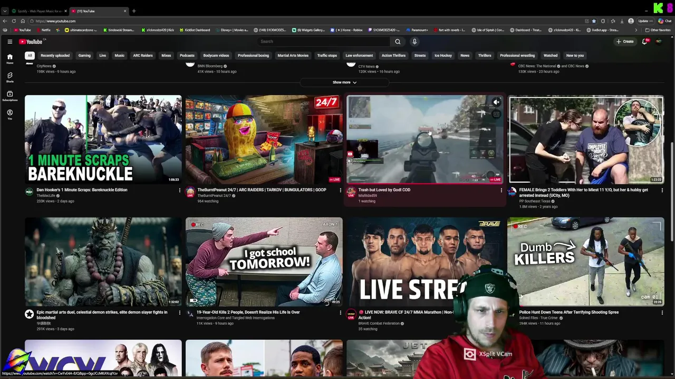Screen dimensions: 675x379
Task: Open Dan Hooker's 1 Minute Scraps title
Action: 82,190
